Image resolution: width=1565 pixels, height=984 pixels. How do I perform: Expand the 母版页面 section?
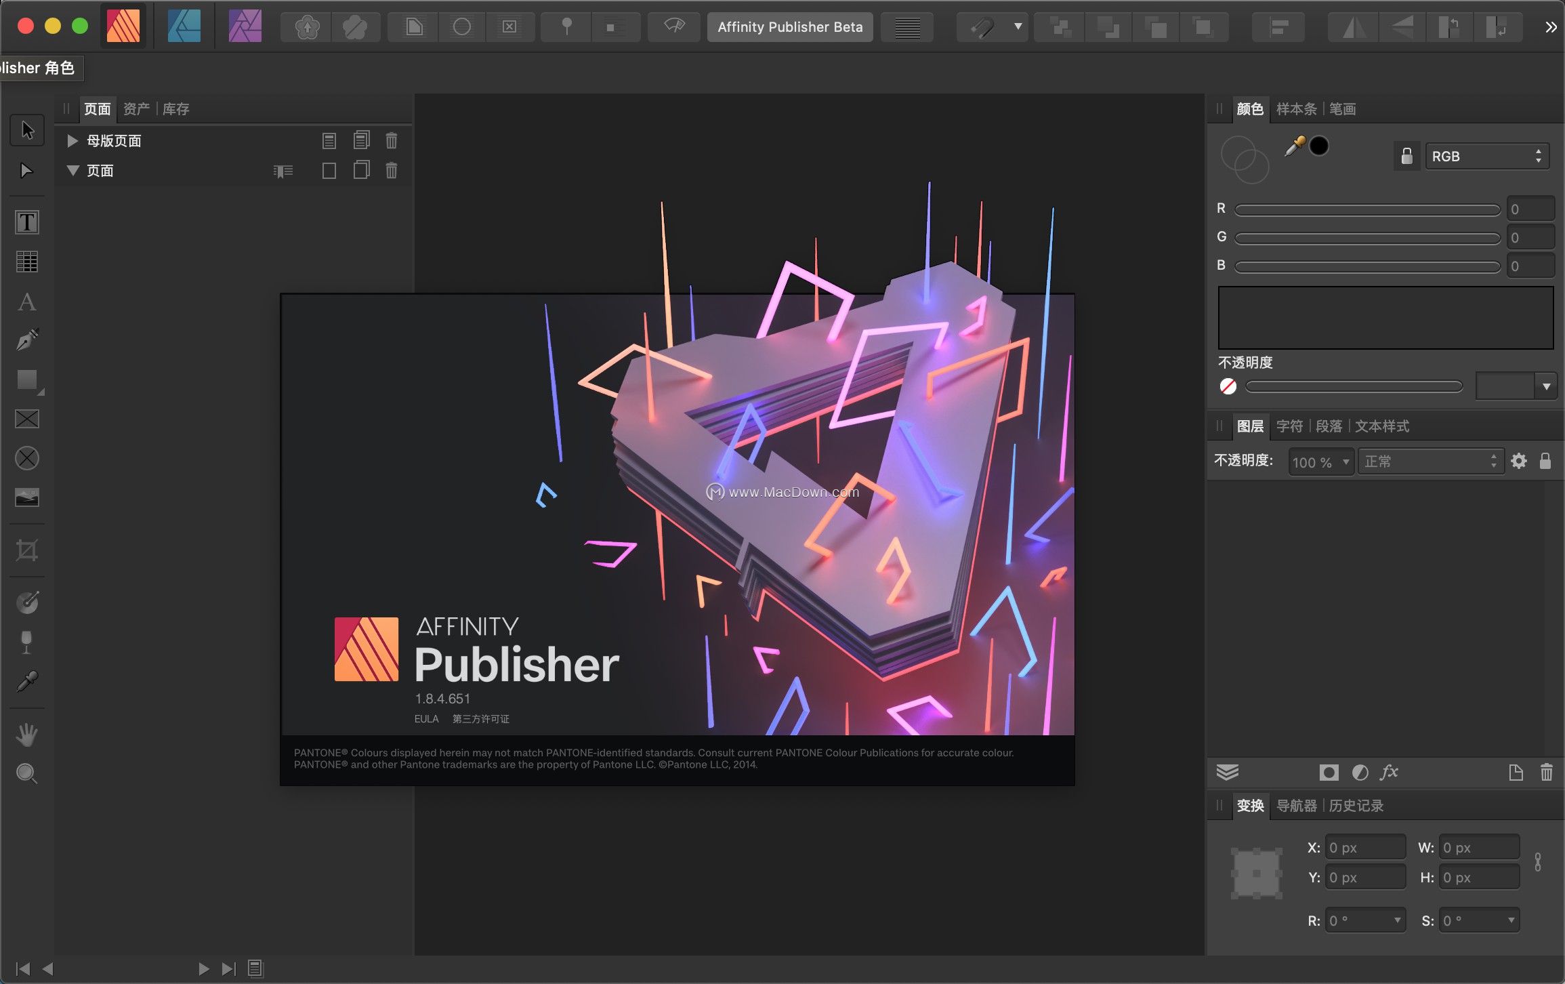pos(72,141)
